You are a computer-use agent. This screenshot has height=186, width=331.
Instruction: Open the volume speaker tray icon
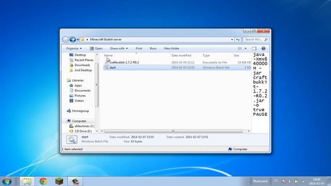[290, 181]
